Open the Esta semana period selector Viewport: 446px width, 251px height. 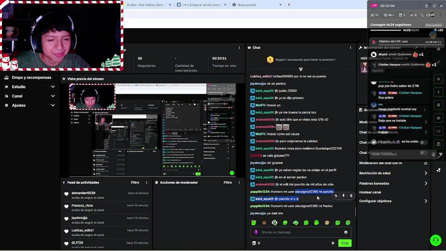pos(434,25)
